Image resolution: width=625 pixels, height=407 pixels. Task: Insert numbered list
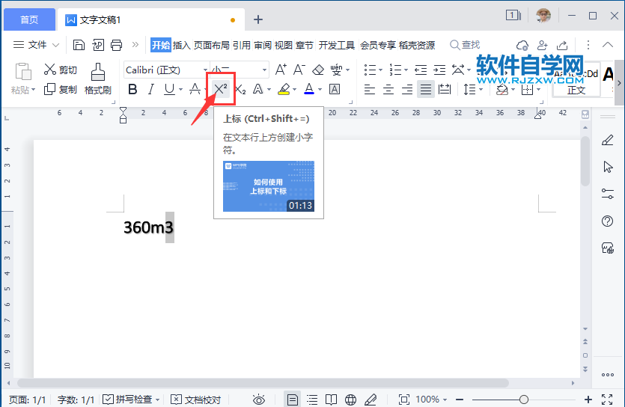coord(395,70)
